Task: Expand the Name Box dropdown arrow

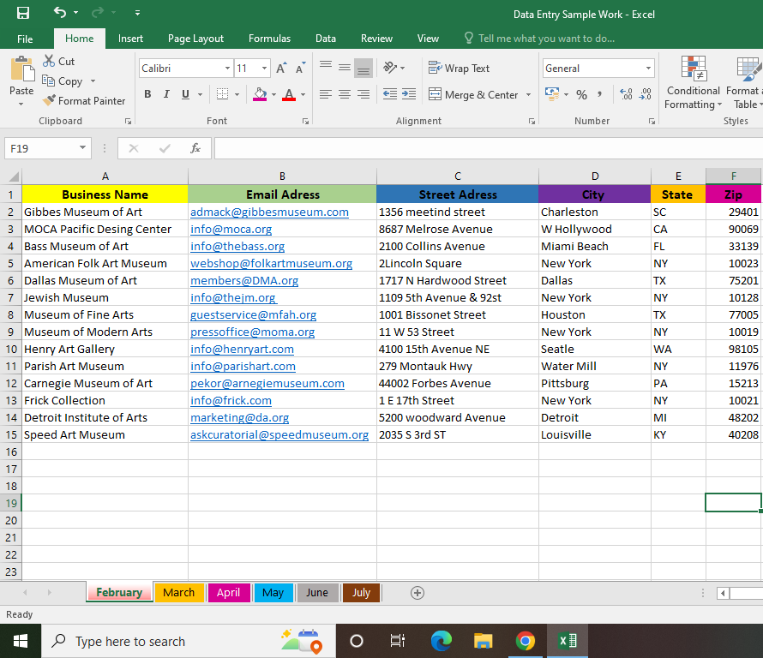Action: tap(82, 148)
